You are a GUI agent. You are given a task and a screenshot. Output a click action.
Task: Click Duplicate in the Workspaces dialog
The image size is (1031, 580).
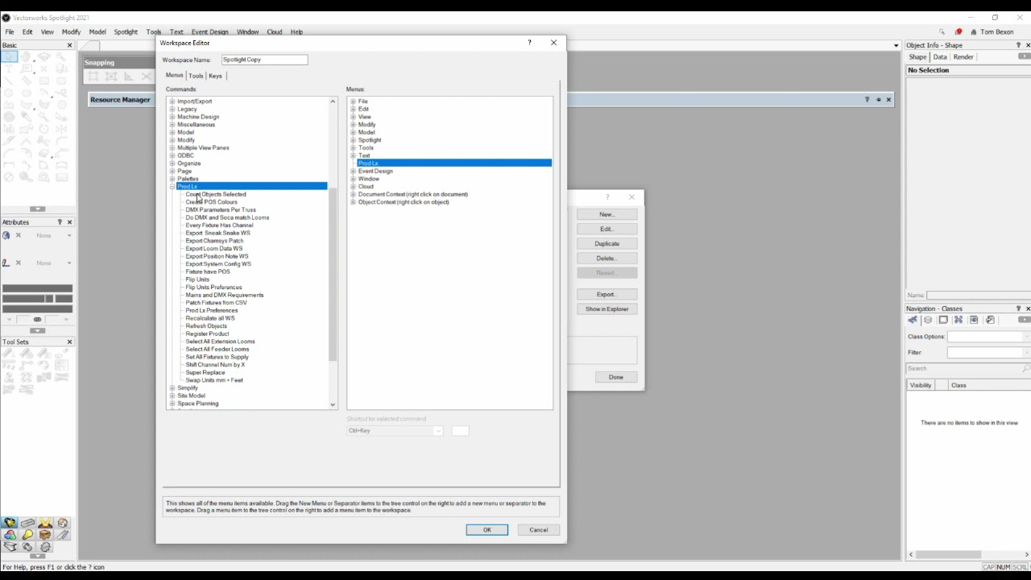[x=607, y=243]
